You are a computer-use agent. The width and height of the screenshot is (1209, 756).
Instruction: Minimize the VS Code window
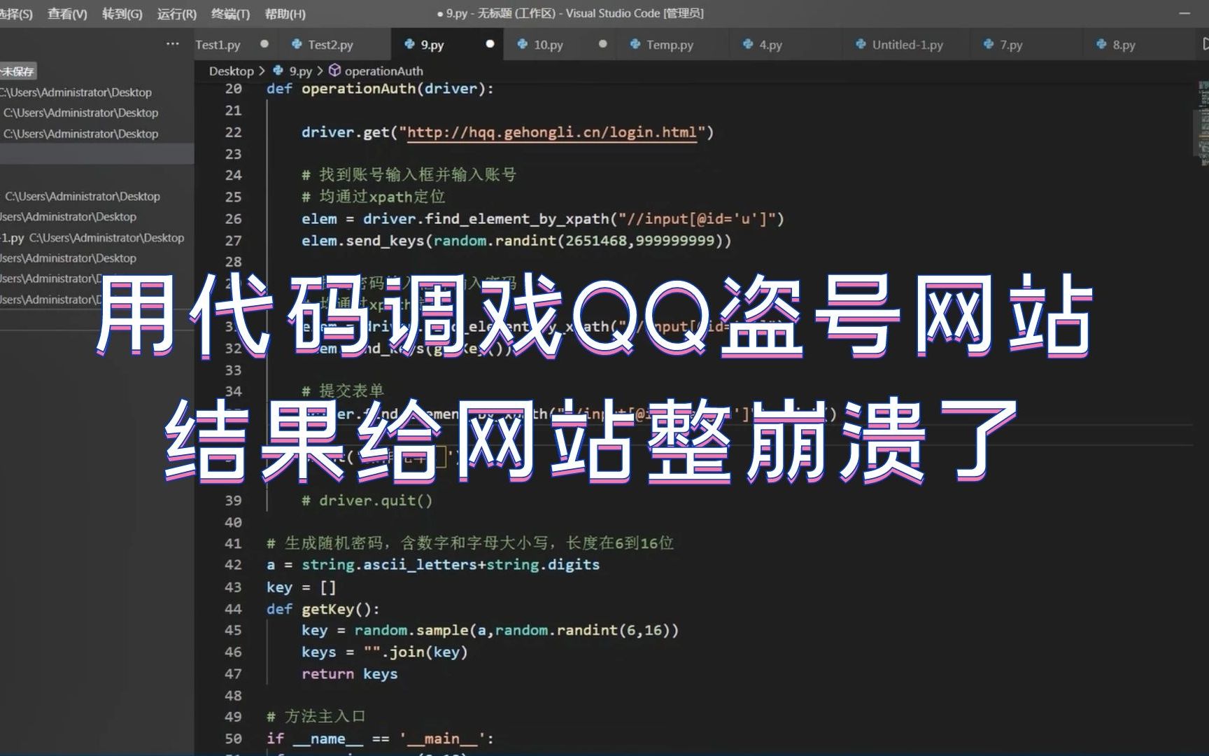(x=1184, y=13)
